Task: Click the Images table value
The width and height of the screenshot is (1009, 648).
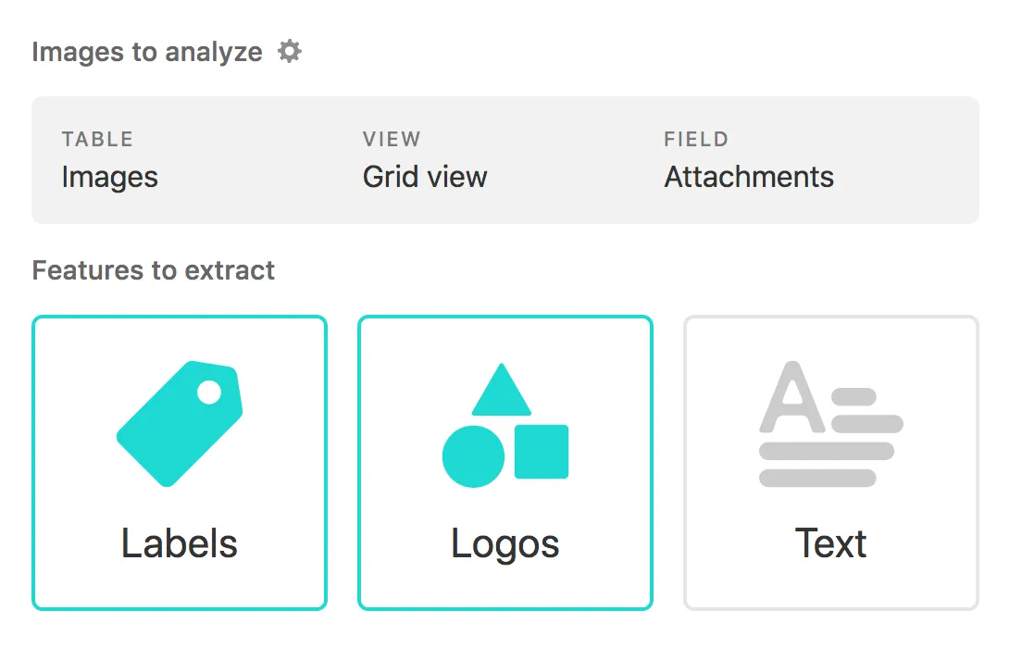Action: (x=109, y=177)
